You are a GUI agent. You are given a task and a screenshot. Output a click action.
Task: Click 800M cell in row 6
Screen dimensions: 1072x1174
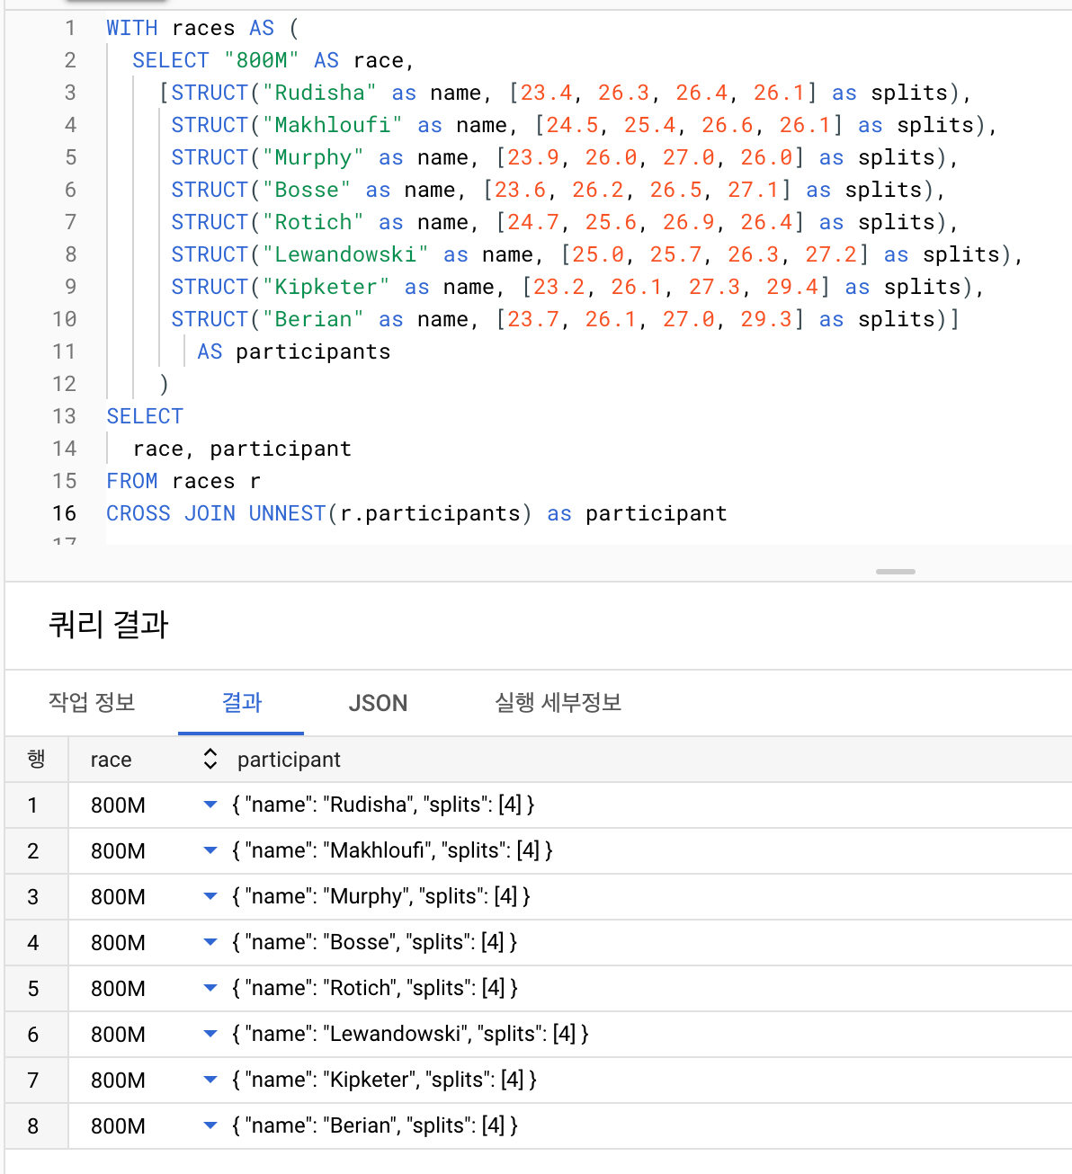tap(118, 1035)
